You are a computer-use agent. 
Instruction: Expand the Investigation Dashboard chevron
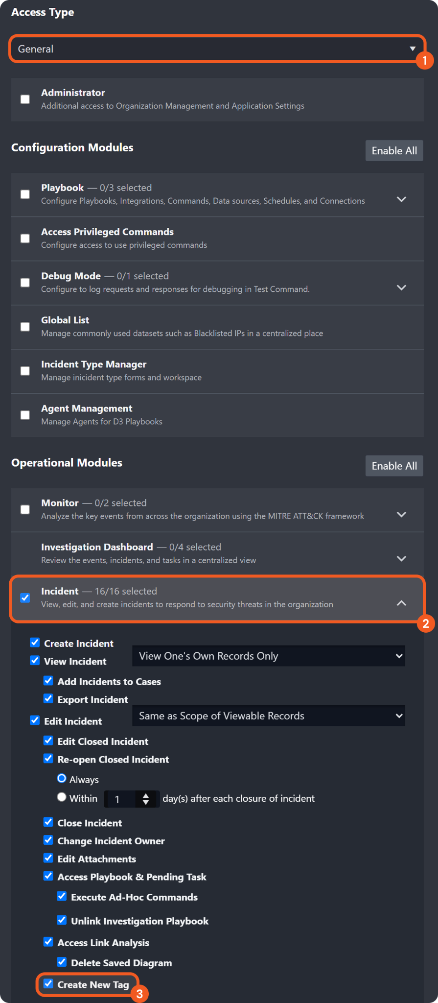(401, 559)
